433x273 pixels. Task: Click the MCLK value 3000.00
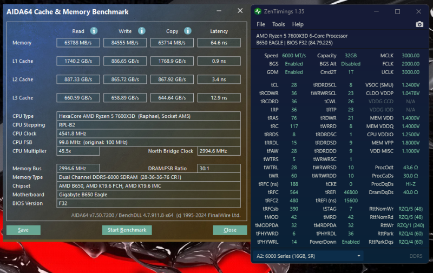[410, 56]
